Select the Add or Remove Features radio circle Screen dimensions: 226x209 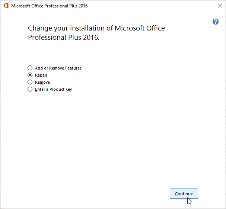click(30, 68)
